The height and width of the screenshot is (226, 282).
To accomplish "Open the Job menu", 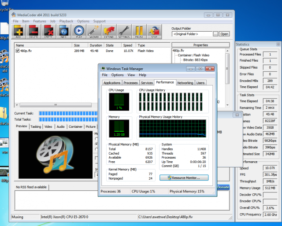I will [53, 21].
